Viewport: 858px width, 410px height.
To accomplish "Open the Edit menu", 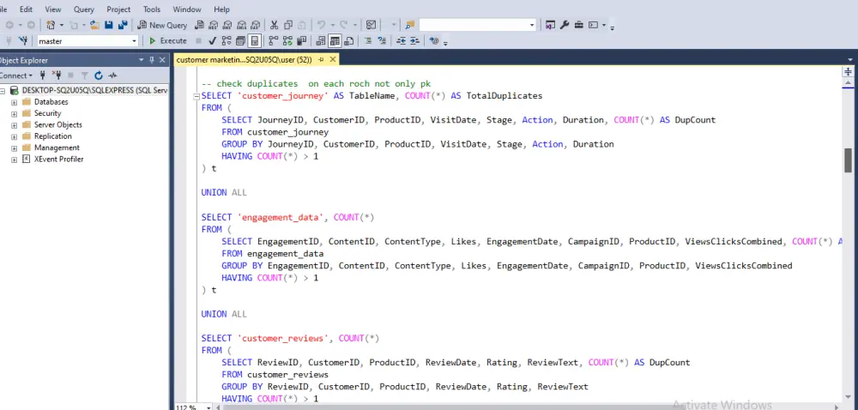I will coord(26,9).
